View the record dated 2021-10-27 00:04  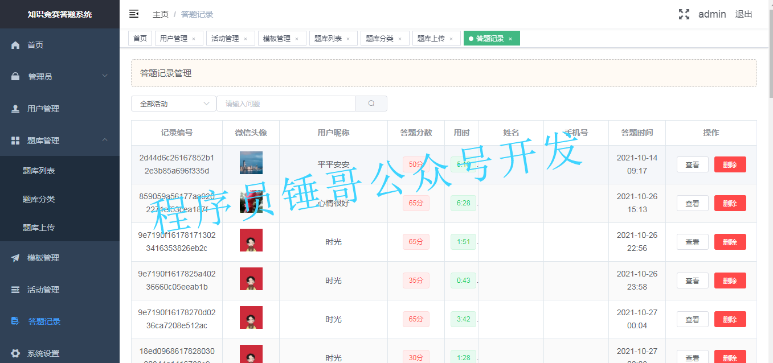click(693, 319)
